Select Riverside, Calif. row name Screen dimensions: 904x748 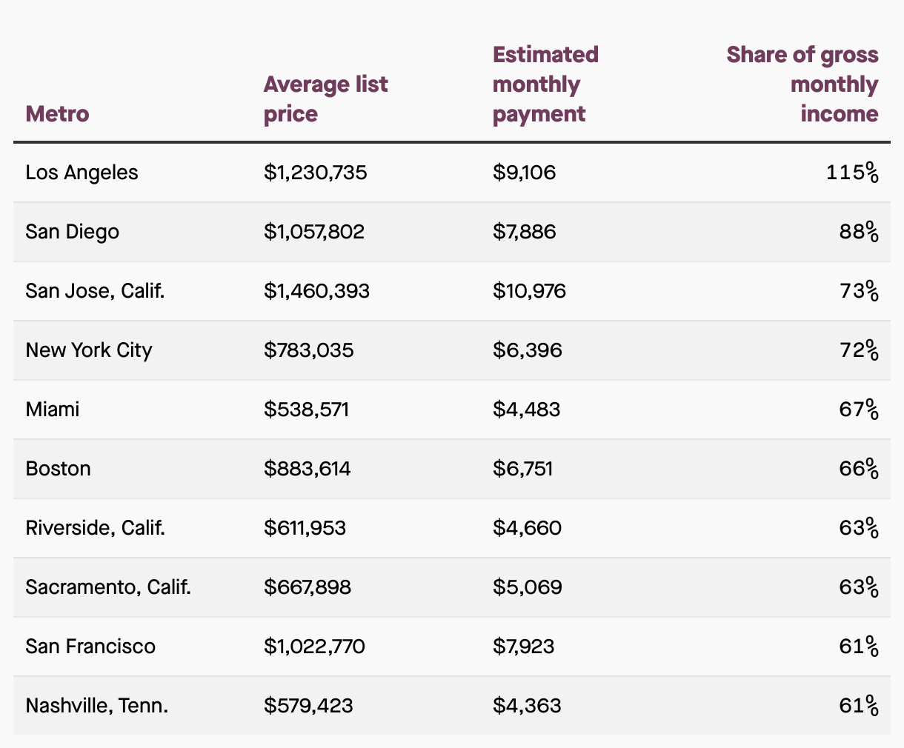pyautogui.click(x=95, y=528)
